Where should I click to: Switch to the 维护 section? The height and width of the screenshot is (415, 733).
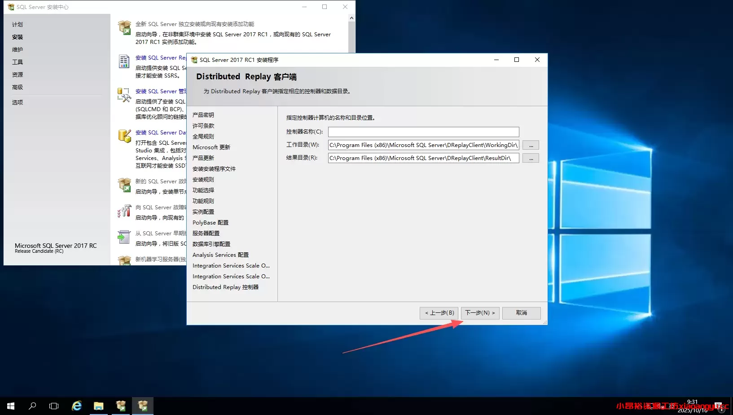pyautogui.click(x=17, y=49)
